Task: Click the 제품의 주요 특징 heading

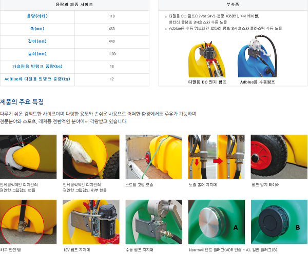Action: point(22,102)
